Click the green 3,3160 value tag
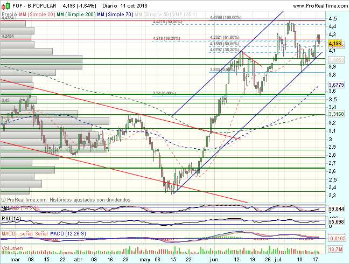The height and width of the screenshot is (264, 350). point(336,114)
